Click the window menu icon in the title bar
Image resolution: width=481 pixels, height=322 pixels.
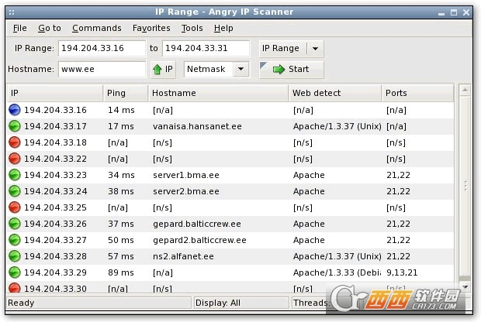pos(12,12)
